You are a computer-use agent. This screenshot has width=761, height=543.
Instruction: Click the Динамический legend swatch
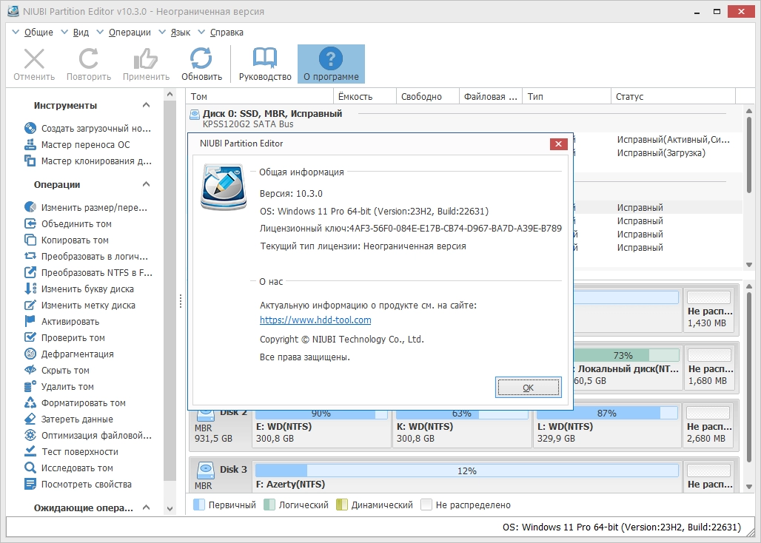tap(342, 505)
